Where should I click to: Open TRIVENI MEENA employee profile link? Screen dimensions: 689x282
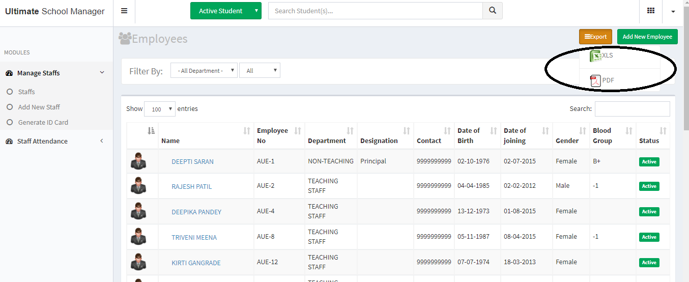pyautogui.click(x=194, y=238)
